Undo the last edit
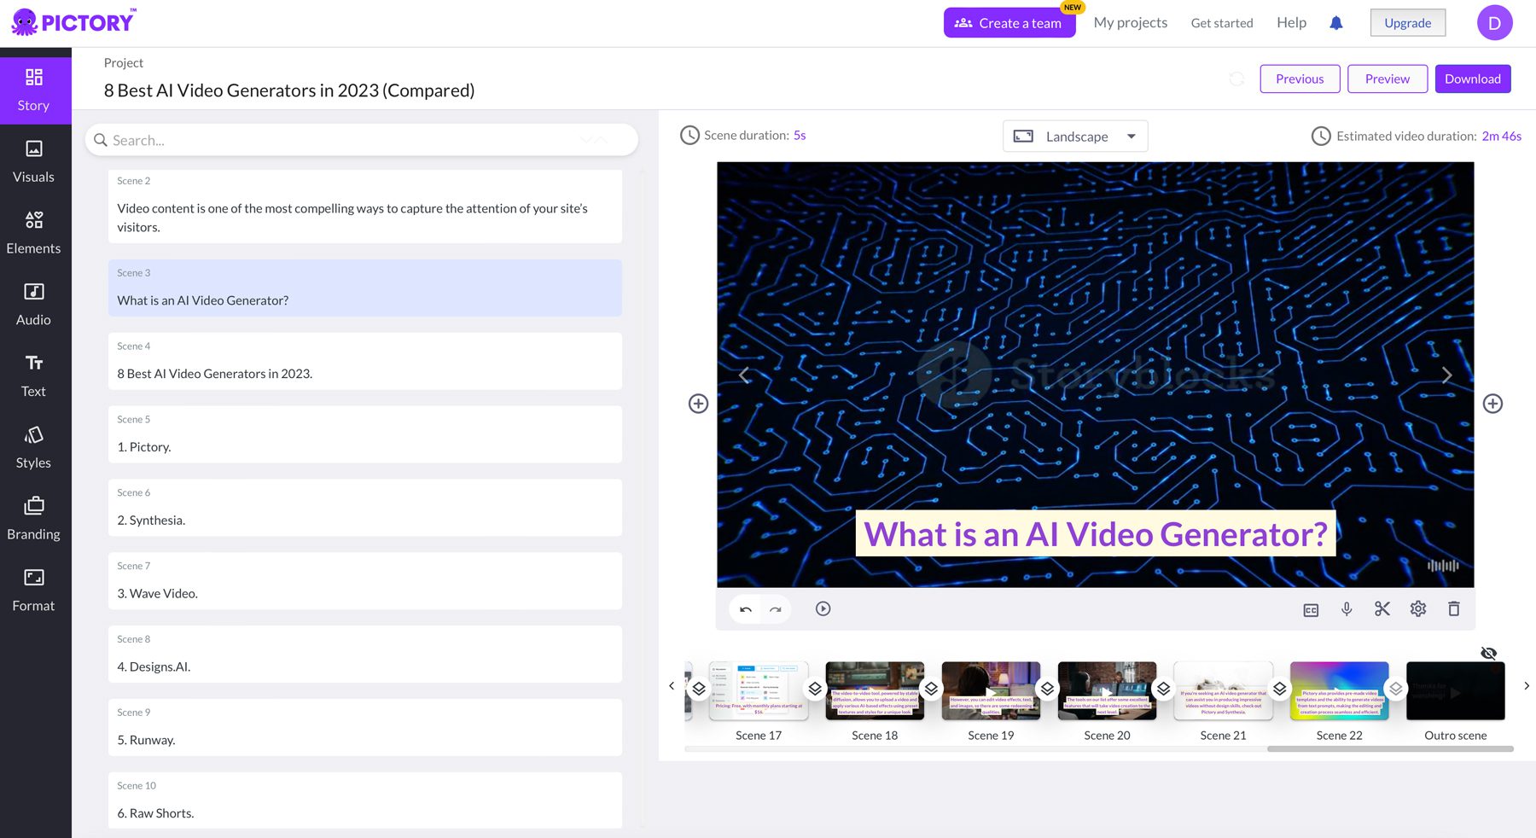This screenshot has height=838, width=1536. pyautogui.click(x=743, y=609)
